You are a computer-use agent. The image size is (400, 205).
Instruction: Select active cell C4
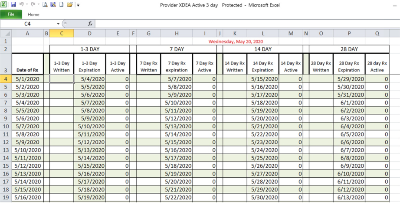click(62, 79)
